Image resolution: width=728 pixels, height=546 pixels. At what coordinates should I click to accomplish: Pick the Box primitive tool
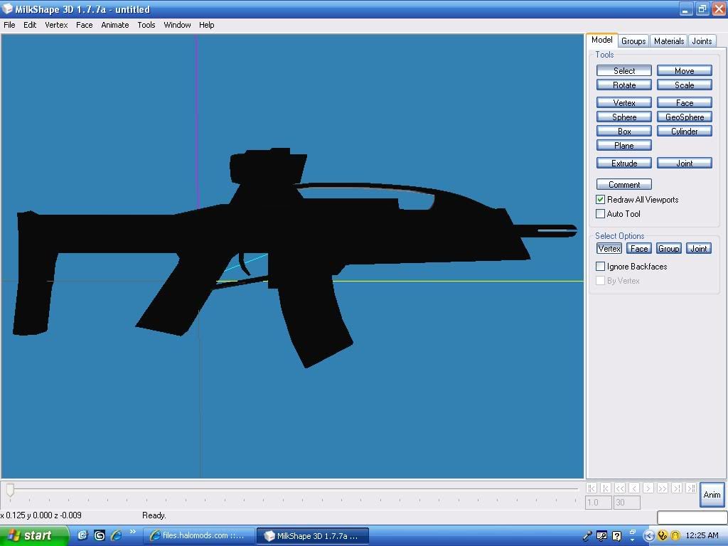coord(624,132)
